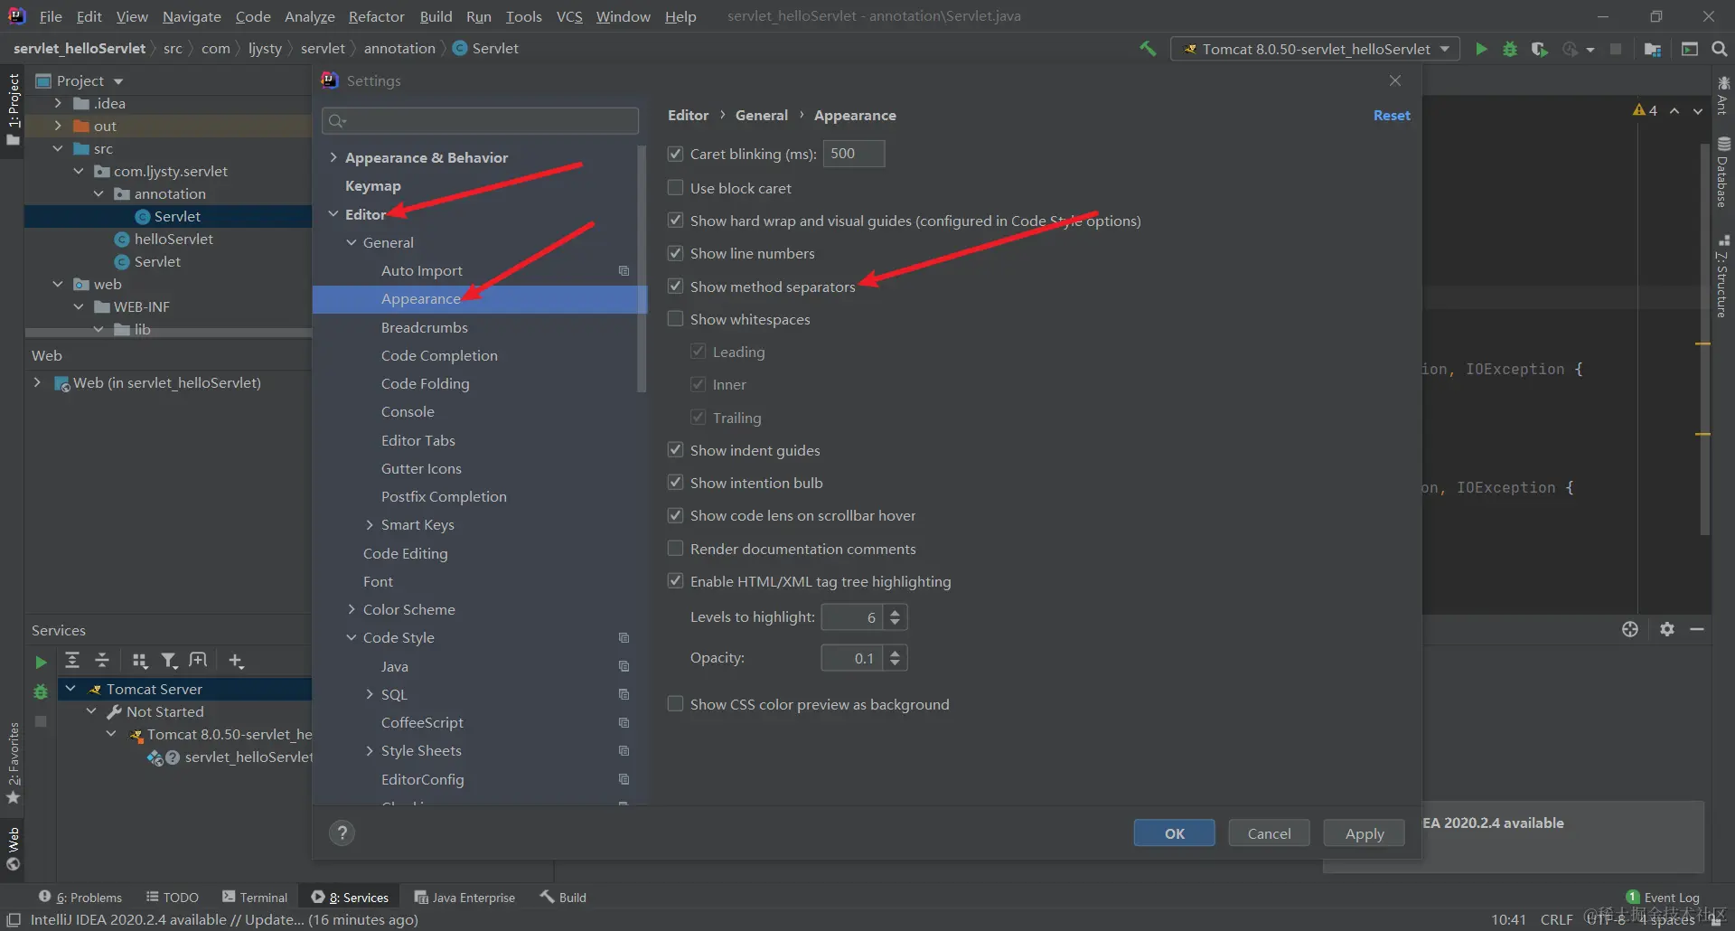
Task: Collapse Code Style settings node
Action: pos(352,637)
